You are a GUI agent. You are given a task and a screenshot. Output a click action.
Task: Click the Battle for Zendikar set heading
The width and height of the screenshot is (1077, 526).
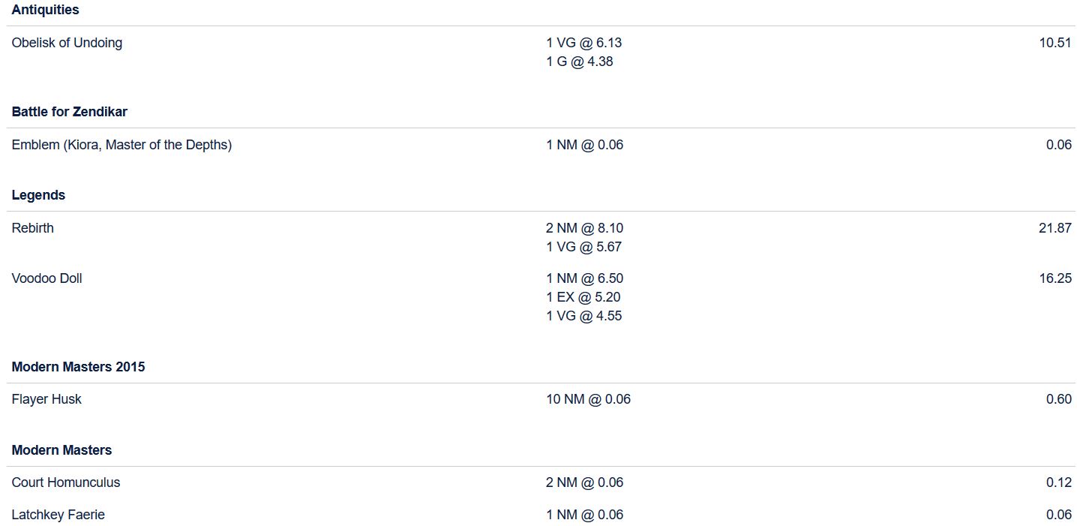click(69, 112)
